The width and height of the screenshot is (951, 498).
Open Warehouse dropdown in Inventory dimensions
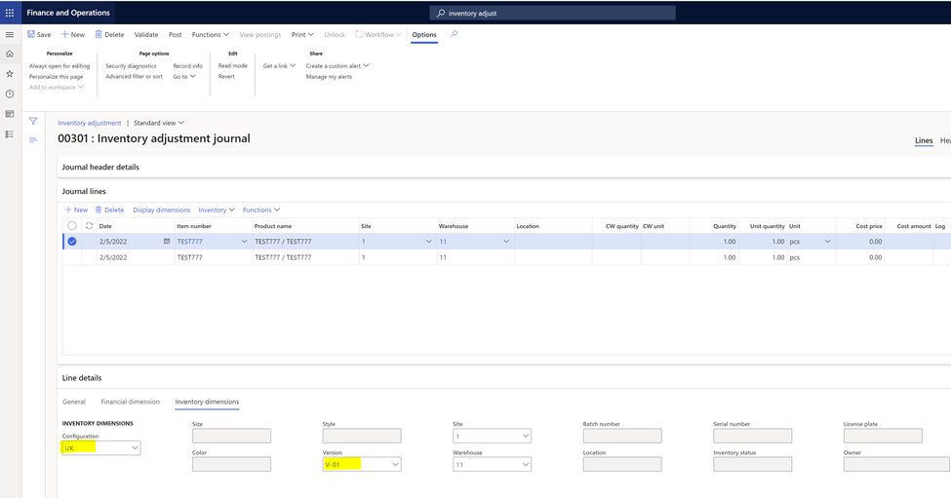coord(525,465)
